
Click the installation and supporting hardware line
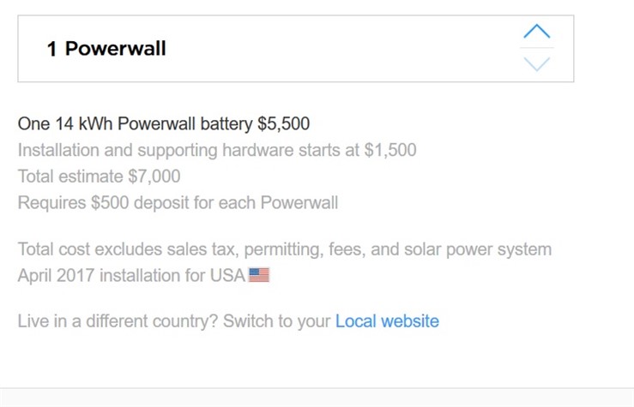tap(217, 150)
